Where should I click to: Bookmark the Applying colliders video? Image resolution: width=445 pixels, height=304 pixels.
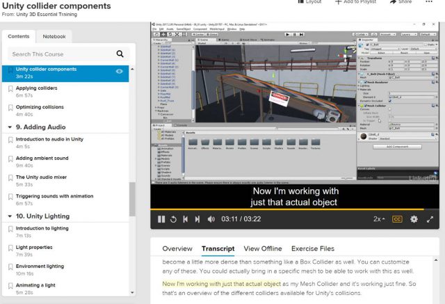10,89
